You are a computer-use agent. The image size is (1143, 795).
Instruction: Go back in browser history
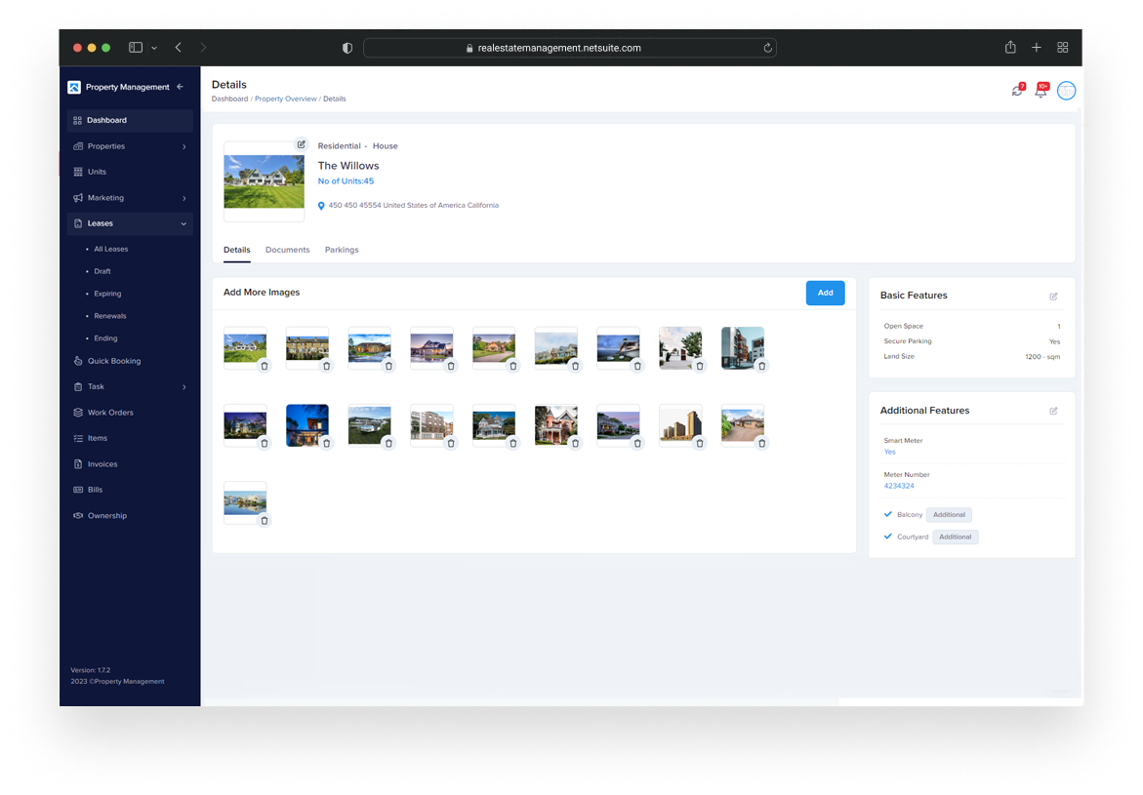pyautogui.click(x=179, y=48)
